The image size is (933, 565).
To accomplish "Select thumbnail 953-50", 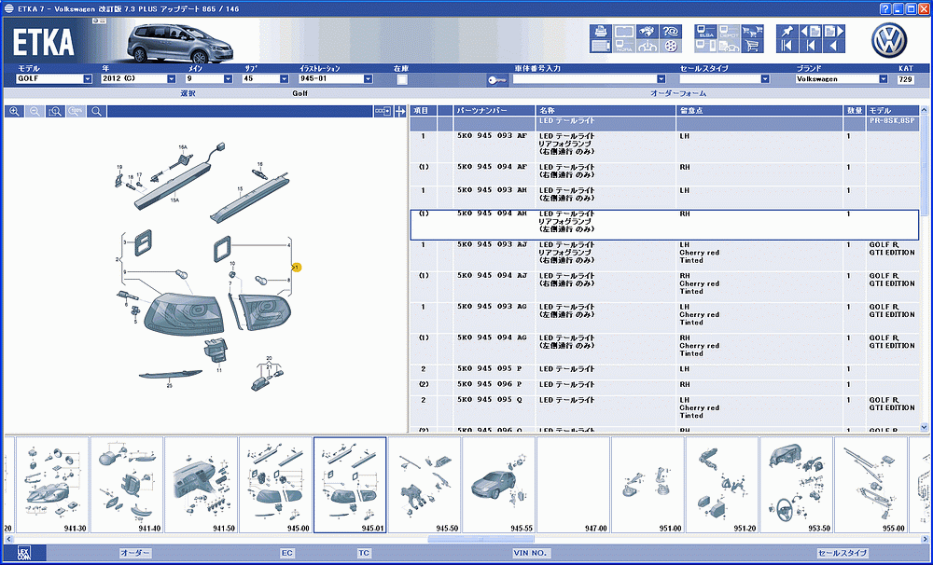I will click(796, 485).
